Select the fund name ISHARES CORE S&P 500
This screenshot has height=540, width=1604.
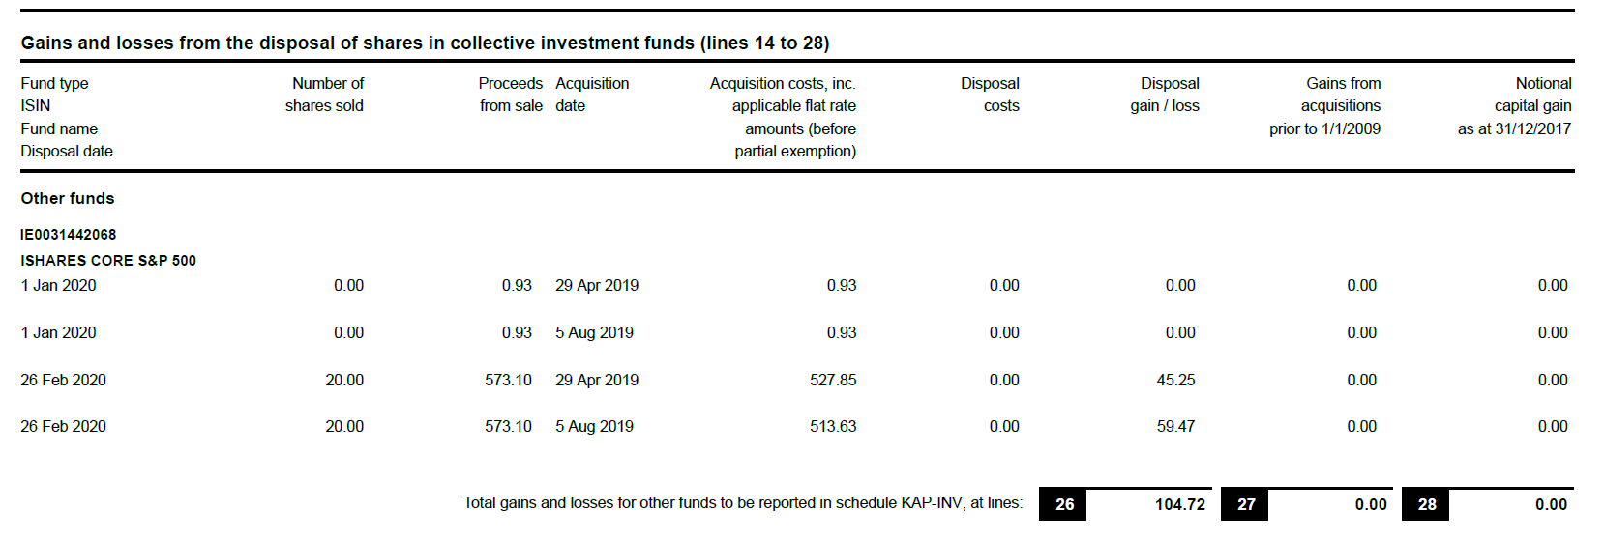click(x=108, y=261)
